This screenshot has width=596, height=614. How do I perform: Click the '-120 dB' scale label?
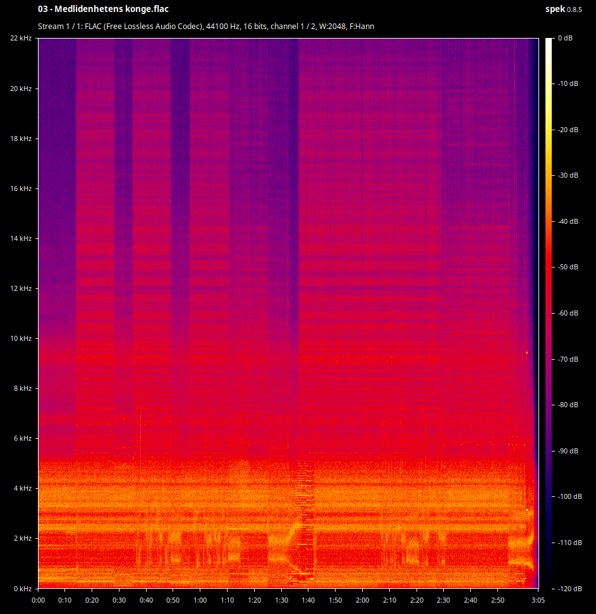point(570,589)
